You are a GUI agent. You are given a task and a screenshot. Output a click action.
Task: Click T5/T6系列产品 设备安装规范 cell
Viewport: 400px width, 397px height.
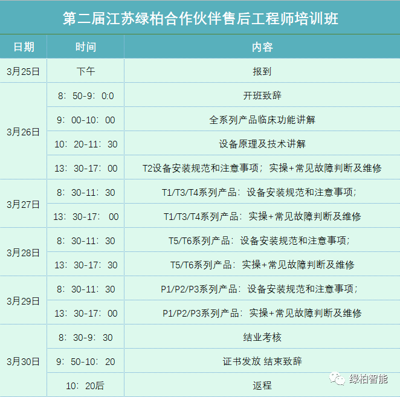[x=262, y=240]
